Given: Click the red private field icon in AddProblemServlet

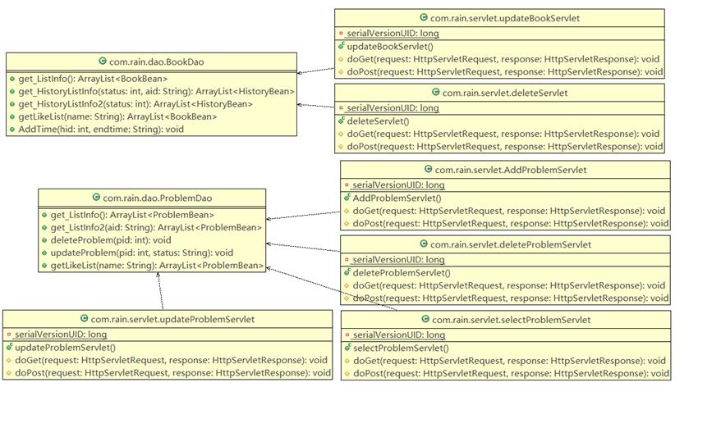Looking at the screenshot, I should [347, 184].
